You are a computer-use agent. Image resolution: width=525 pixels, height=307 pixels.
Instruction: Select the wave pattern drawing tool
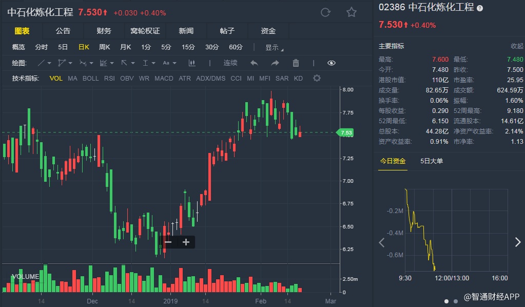coord(83,63)
